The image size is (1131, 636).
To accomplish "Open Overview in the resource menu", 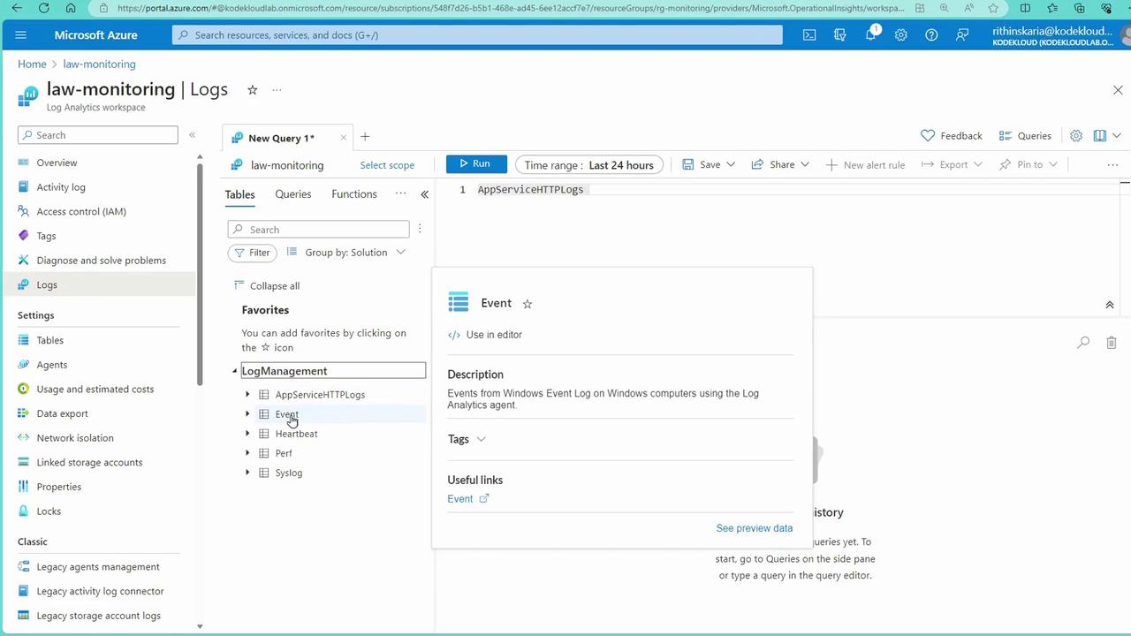I will 57,163.
